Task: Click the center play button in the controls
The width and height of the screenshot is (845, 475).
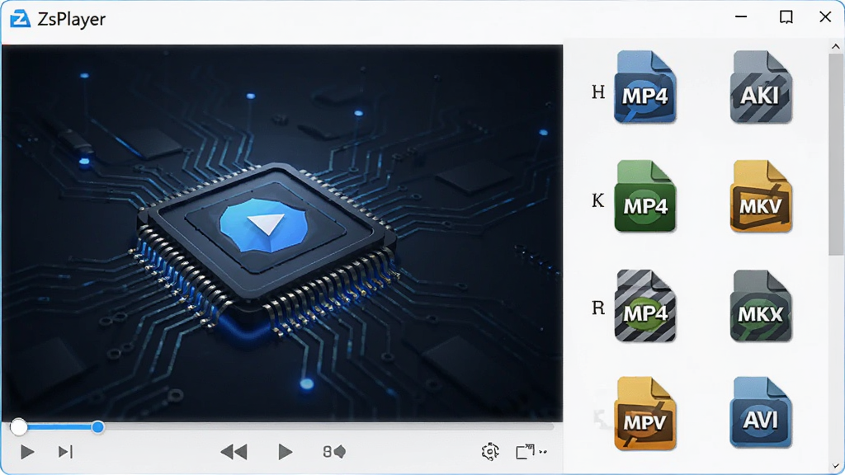Action: [x=285, y=451]
